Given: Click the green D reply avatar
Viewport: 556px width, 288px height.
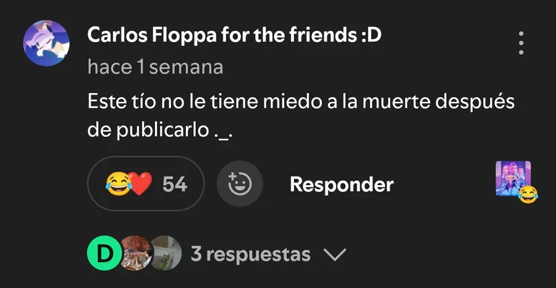Looking at the screenshot, I should (104, 253).
